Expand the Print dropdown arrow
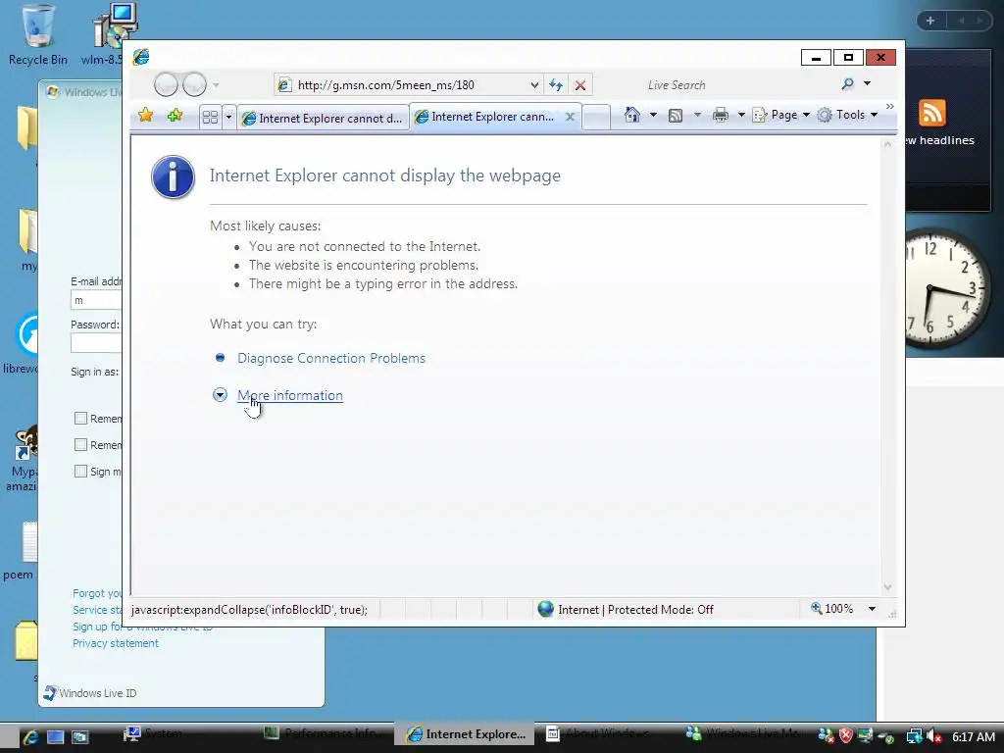This screenshot has width=1004, height=753. [x=741, y=116]
